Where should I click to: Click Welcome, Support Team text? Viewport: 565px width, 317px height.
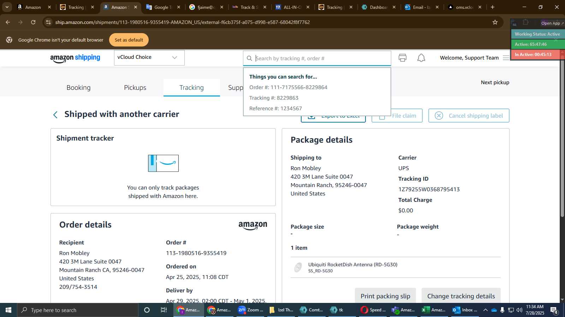(469, 58)
